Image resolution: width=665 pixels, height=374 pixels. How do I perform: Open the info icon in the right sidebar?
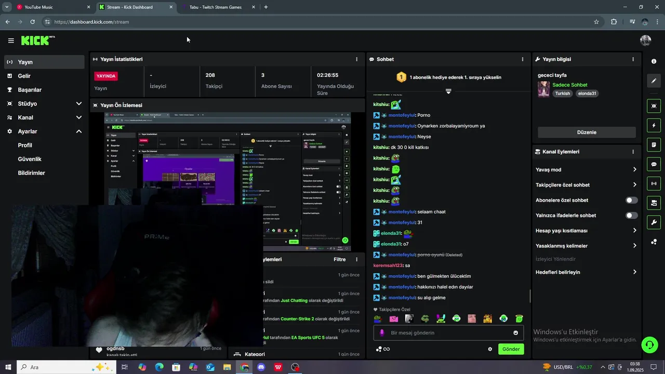click(x=654, y=61)
